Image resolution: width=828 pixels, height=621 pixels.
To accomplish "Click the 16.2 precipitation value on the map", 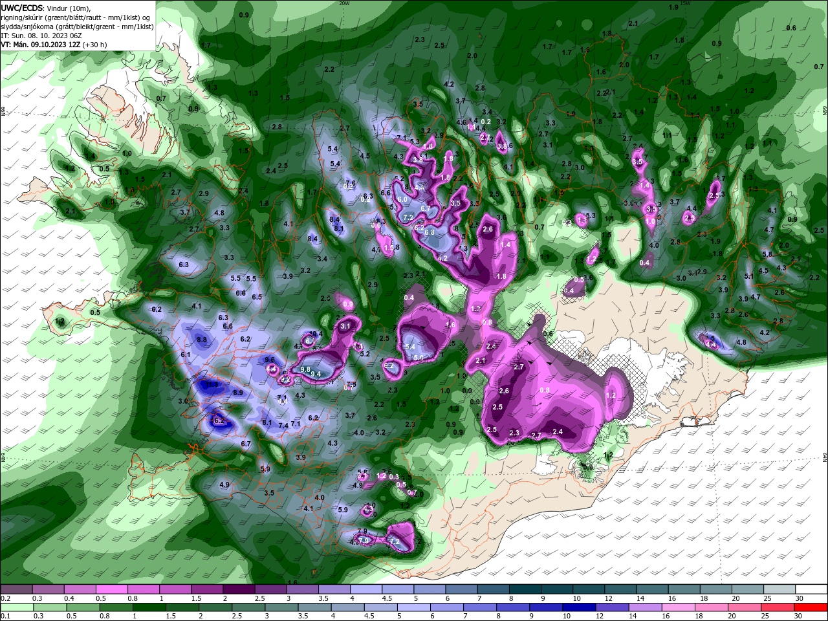I will point(218,420).
